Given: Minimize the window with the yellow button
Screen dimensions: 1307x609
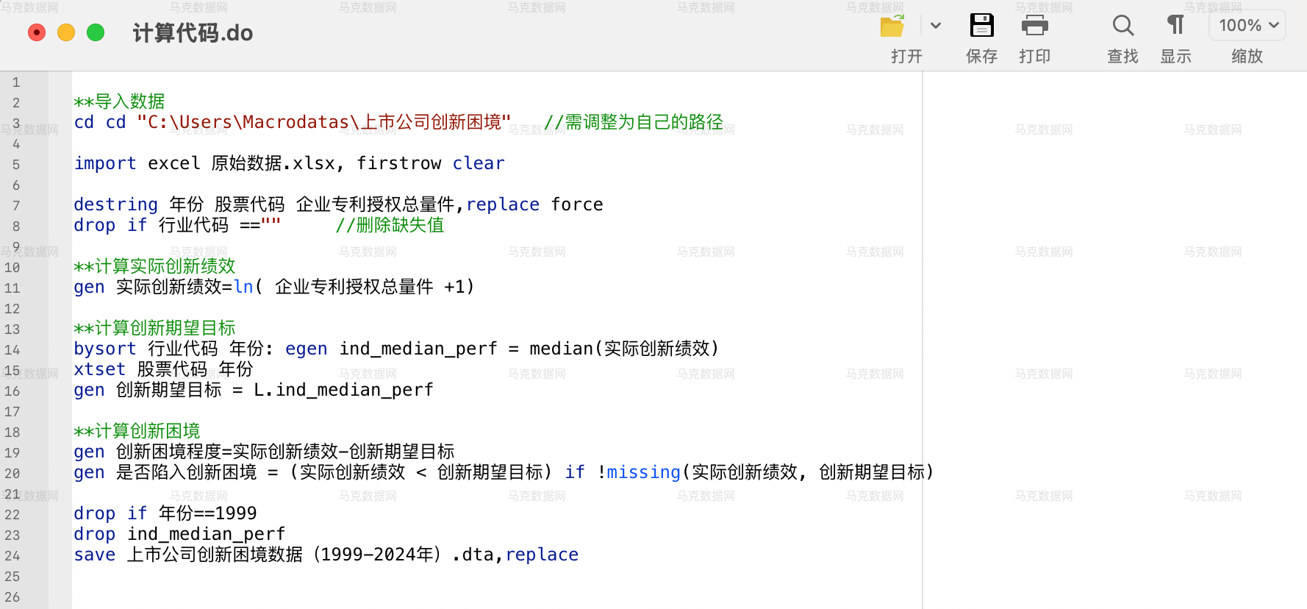Looking at the screenshot, I should point(66,32).
